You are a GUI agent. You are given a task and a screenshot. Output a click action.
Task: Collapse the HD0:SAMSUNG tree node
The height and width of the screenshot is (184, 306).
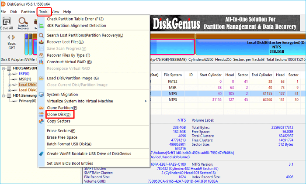[3, 68]
